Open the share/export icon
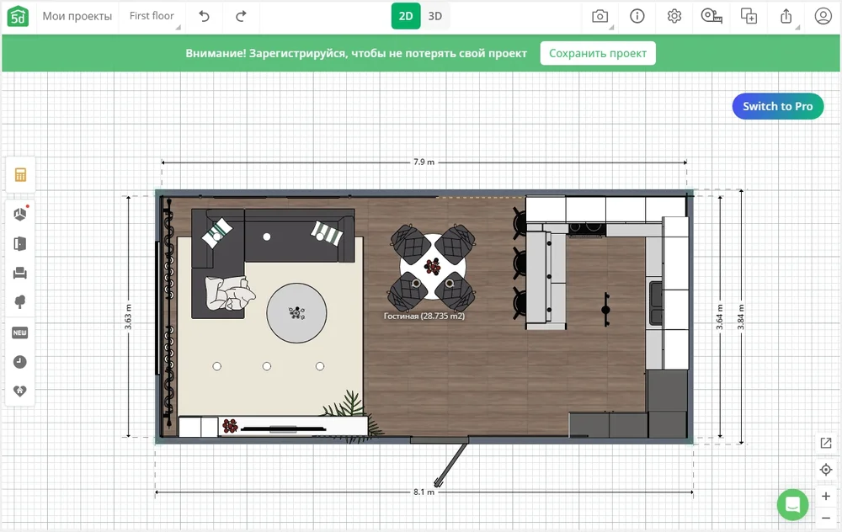 [786, 16]
